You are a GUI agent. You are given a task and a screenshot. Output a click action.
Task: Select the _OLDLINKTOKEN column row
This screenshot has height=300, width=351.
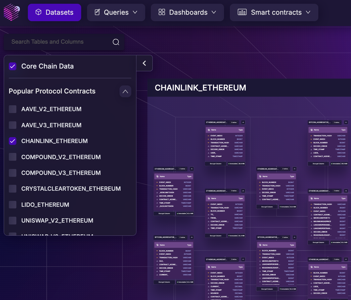[174, 206]
